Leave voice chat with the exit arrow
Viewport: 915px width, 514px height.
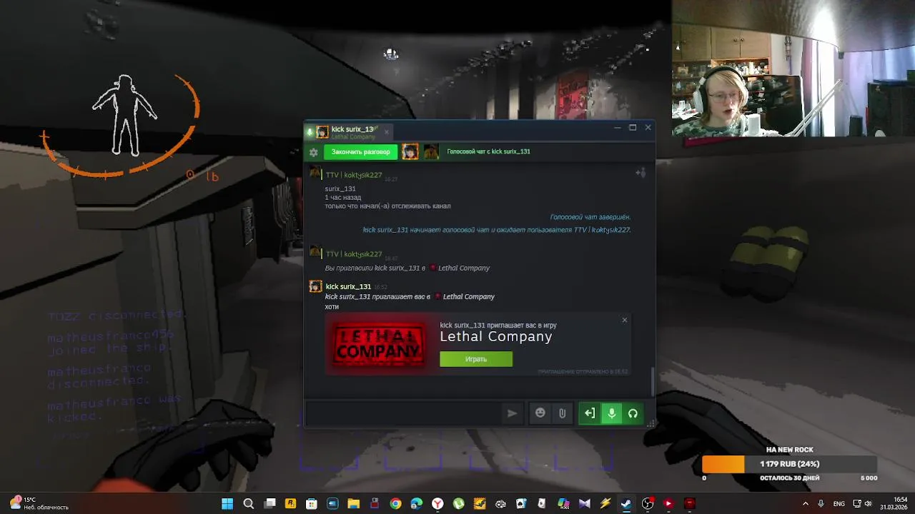pyautogui.click(x=590, y=413)
